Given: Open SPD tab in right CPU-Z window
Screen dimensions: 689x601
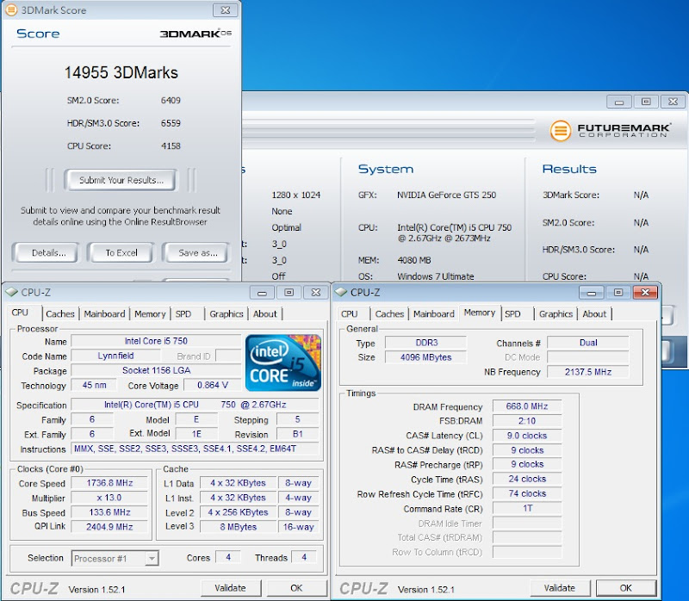Looking at the screenshot, I should coord(512,313).
